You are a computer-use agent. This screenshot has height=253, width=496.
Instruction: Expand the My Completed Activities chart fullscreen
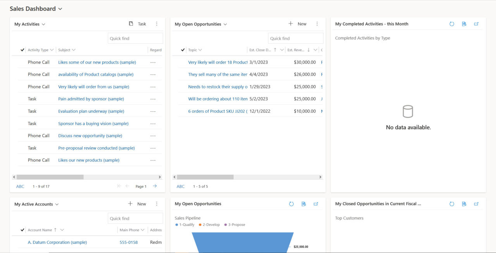476,24
